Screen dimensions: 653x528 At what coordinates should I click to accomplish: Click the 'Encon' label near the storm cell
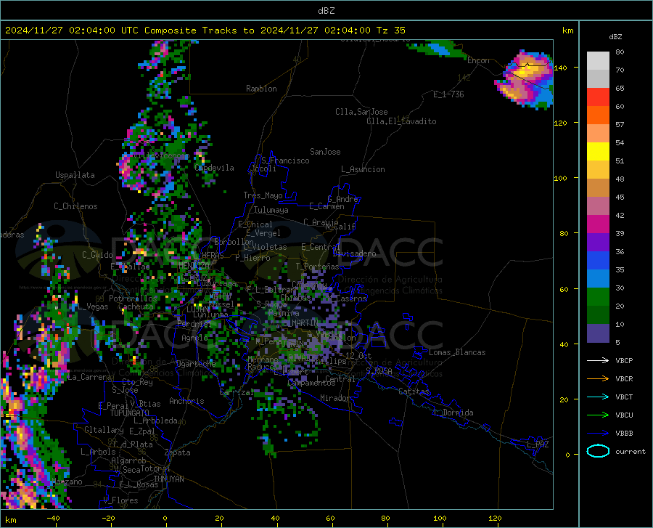tap(478, 60)
